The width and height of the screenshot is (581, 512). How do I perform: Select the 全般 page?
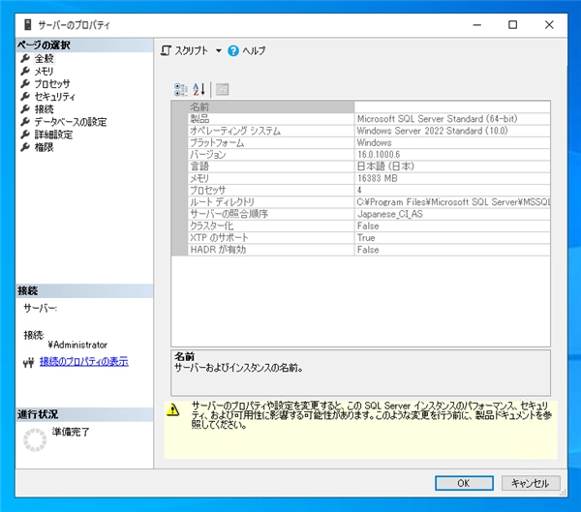coord(45,58)
